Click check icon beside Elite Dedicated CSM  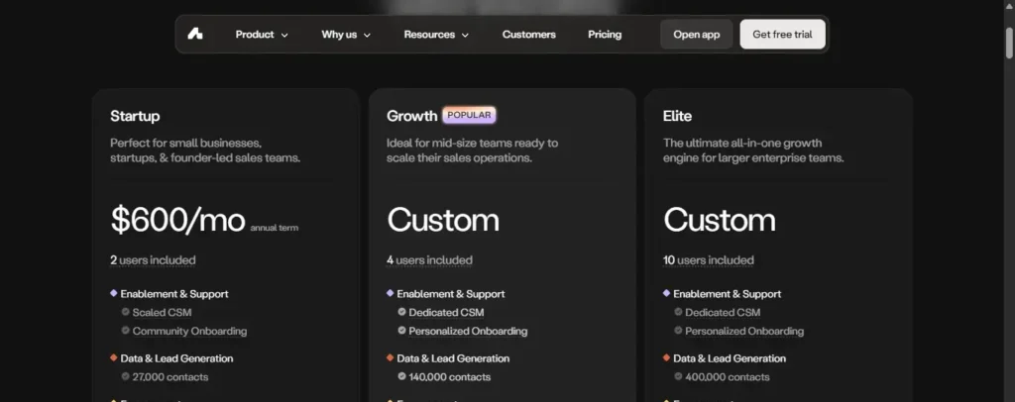tap(678, 312)
